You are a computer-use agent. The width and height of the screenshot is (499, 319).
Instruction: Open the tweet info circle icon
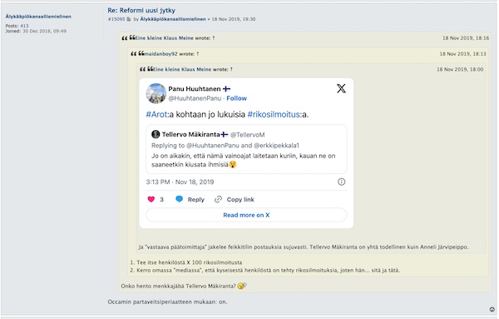tap(341, 182)
